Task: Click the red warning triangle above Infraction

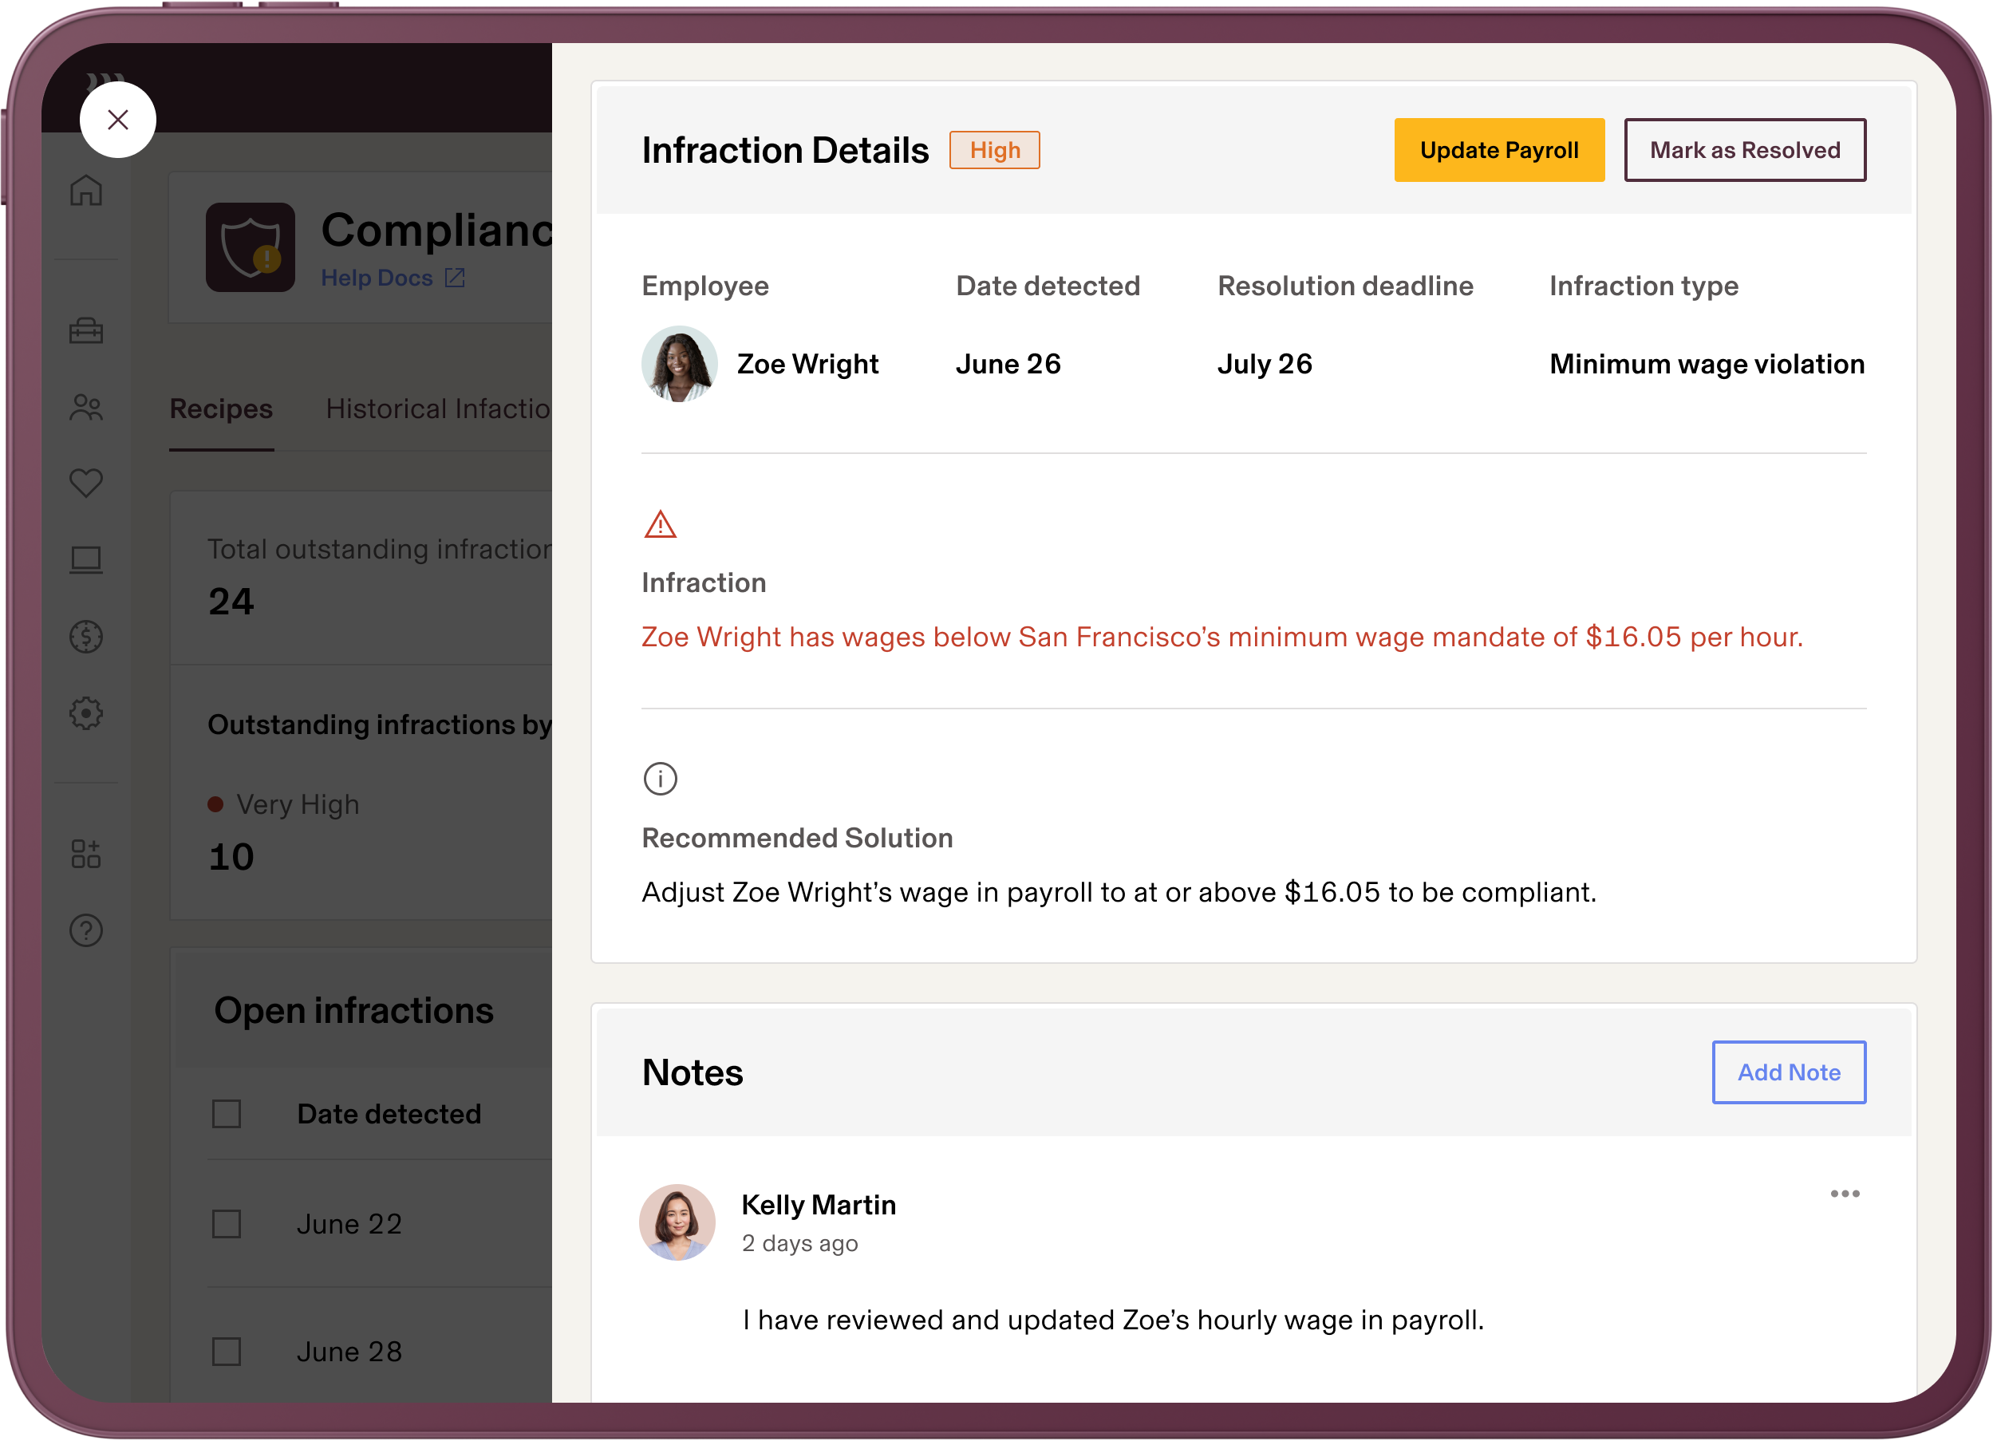Action: [x=660, y=523]
